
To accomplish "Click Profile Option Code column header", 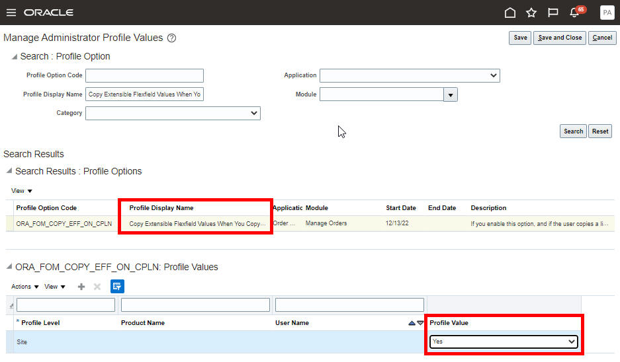I will (x=46, y=208).
